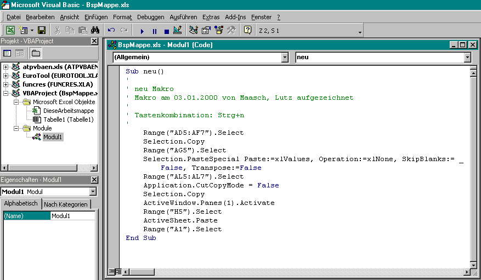Collapse the VBAProject (BspMappe) node
Screen dimensions: 481x280
click(x=5, y=93)
